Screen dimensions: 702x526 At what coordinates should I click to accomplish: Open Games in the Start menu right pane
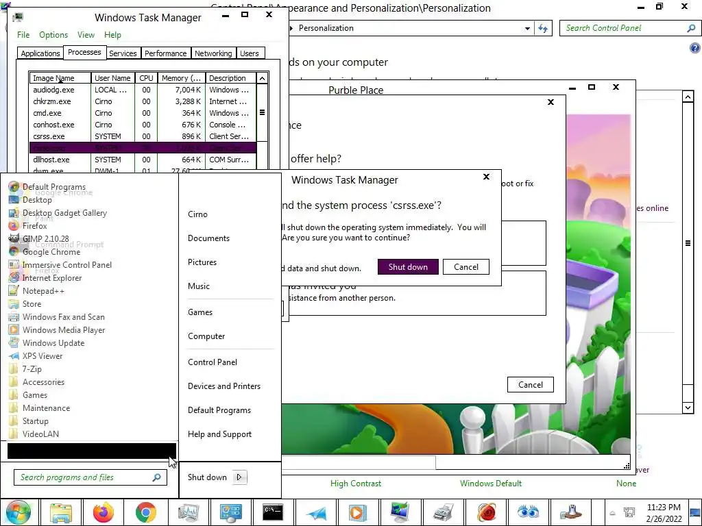[x=200, y=312]
